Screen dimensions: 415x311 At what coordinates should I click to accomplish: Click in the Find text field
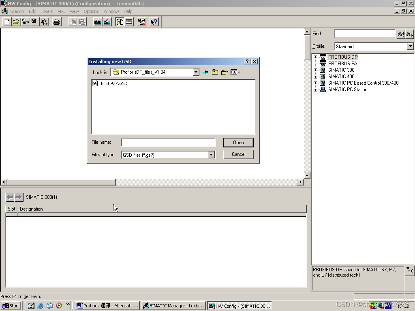click(365, 34)
